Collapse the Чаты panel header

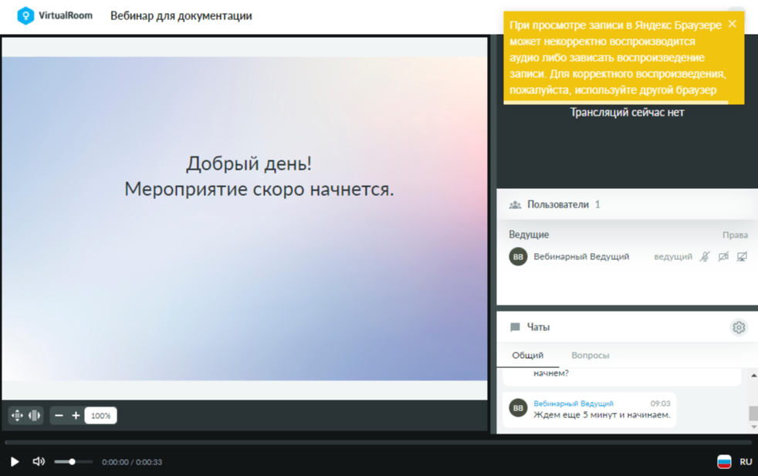click(628, 327)
